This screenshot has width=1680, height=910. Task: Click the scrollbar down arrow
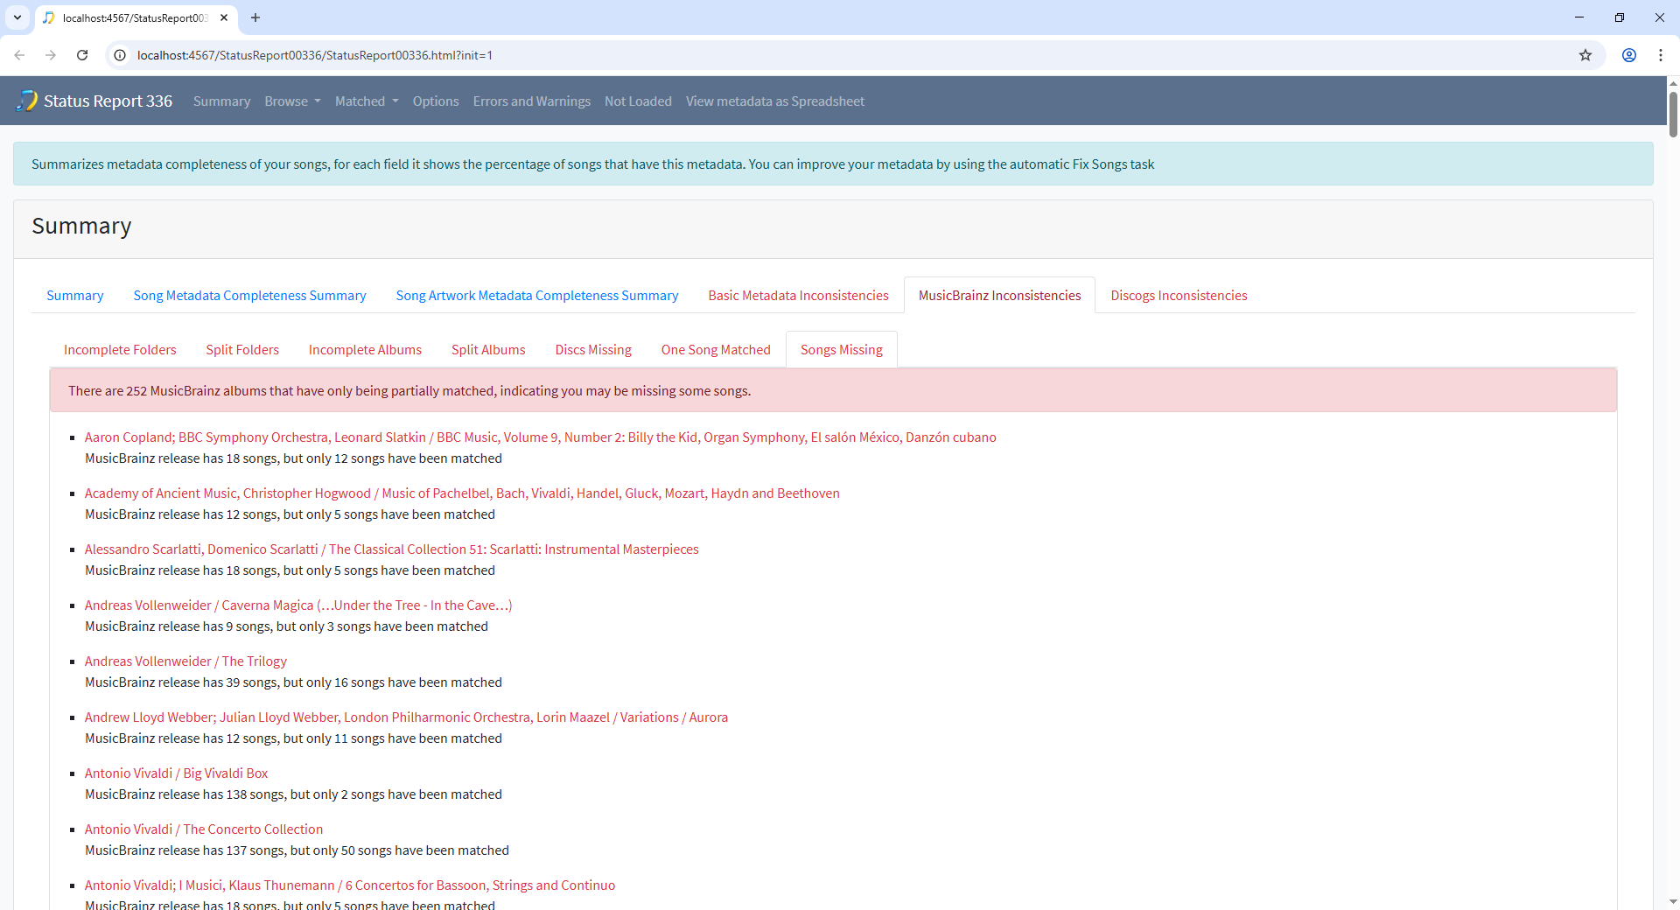point(1673,902)
